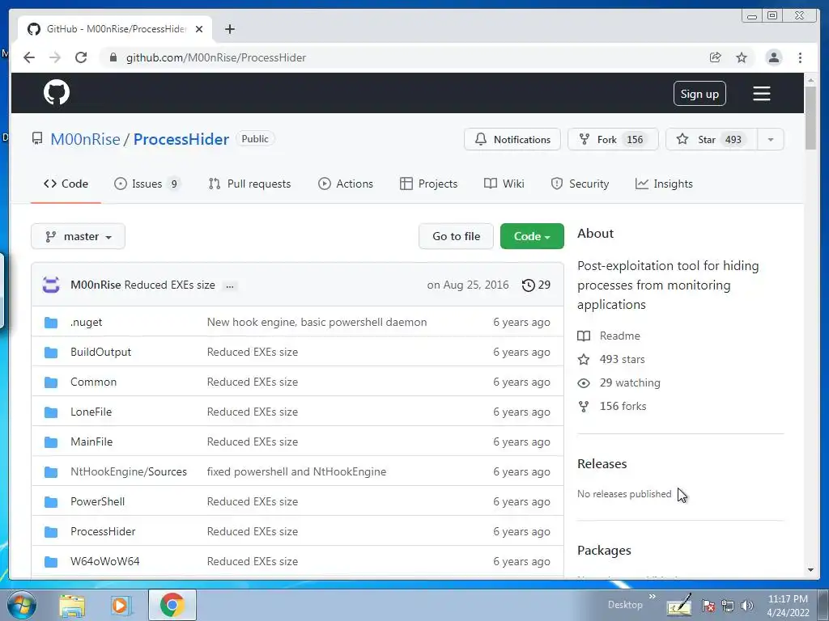
Task: Open the Packages heading link
Action: (x=604, y=550)
